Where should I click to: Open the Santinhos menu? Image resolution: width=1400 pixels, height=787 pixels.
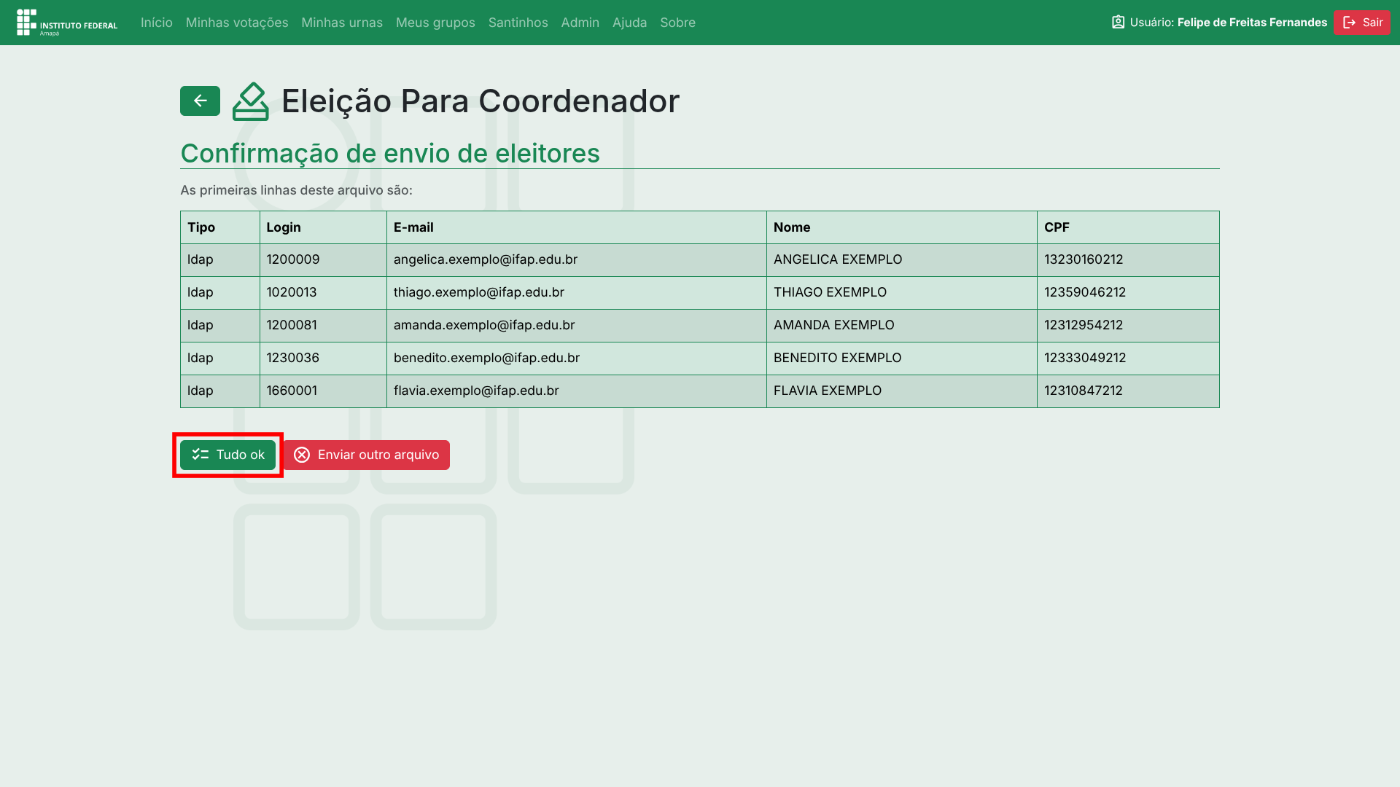518,23
